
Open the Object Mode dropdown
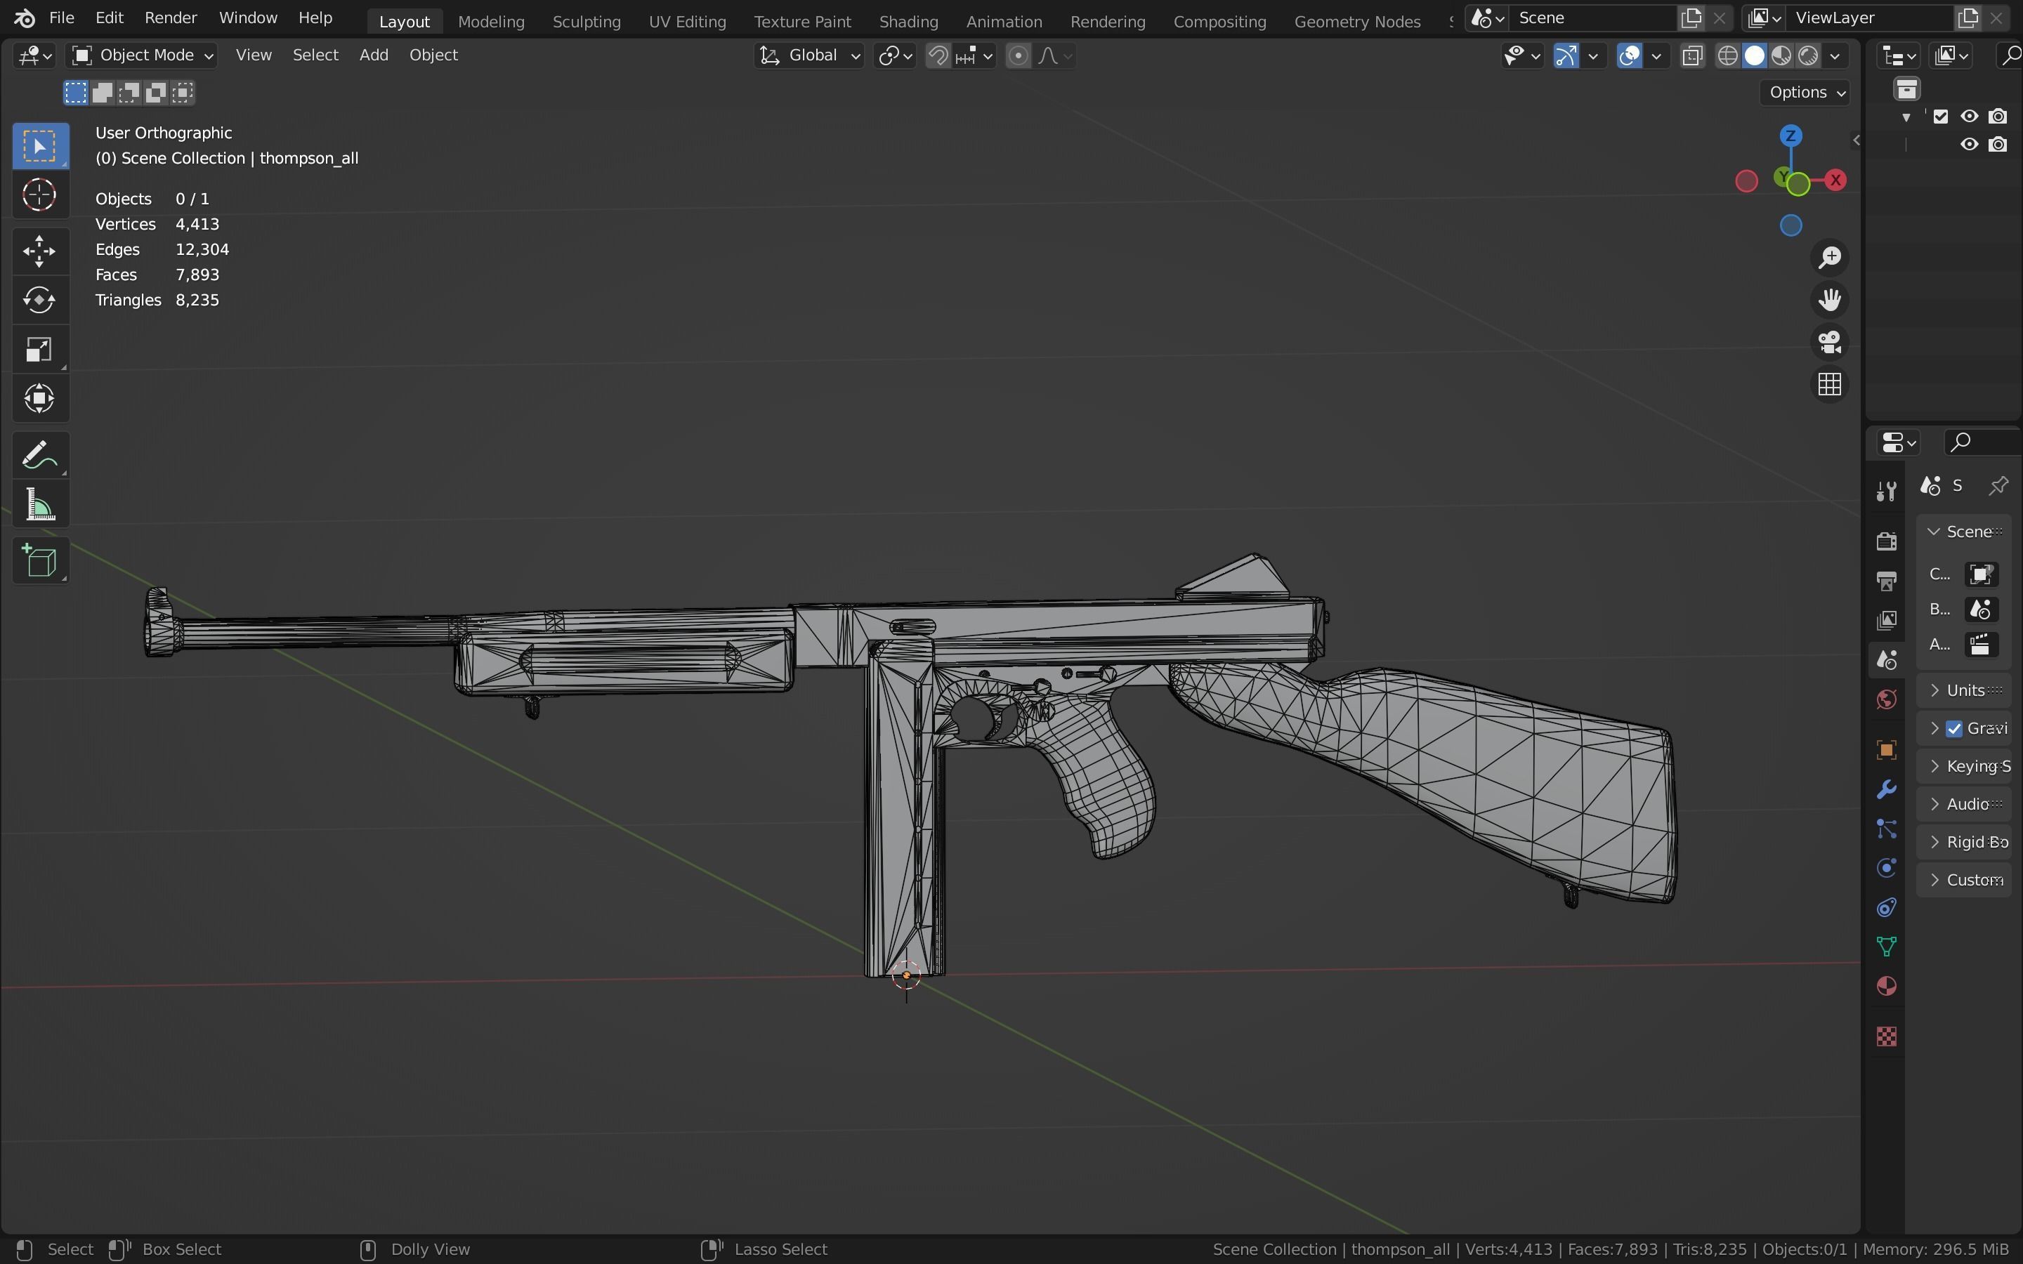[x=141, y=55]
